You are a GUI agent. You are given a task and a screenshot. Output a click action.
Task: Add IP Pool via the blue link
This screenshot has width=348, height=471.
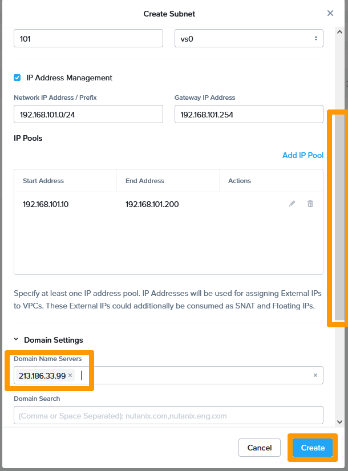303,155
